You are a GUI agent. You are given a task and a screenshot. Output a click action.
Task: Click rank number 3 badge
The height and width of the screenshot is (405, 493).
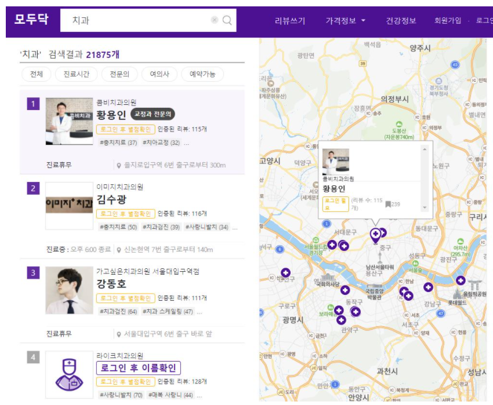33,273
